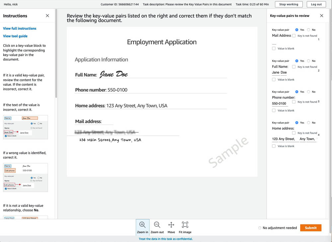This screenshot has height=242, width=332.
Task: Check Value is blank for Mail Address
Action: tap(274, 48)
